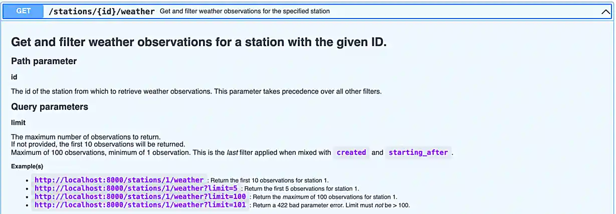Click the main heading about station with given ID
Screen dimensions: 616x214
click(198, 42)
